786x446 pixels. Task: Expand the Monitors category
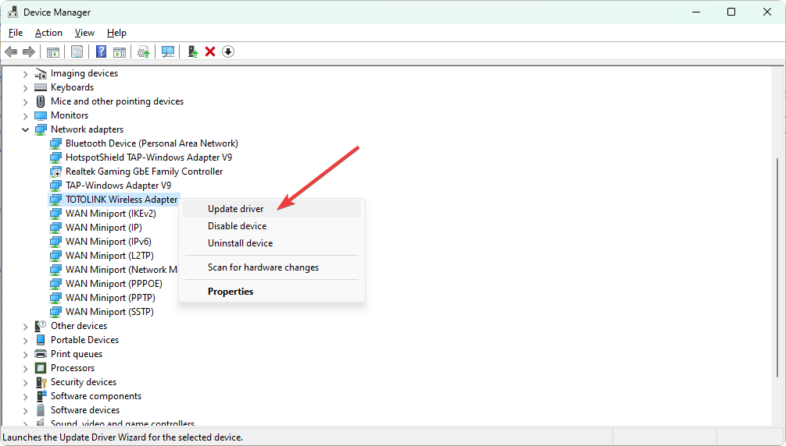tap(25, 116)
